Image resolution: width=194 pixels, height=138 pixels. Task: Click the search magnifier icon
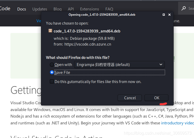[184, 8]
